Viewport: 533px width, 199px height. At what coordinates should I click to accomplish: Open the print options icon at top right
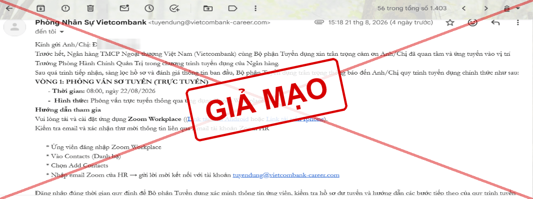[508, 8]
